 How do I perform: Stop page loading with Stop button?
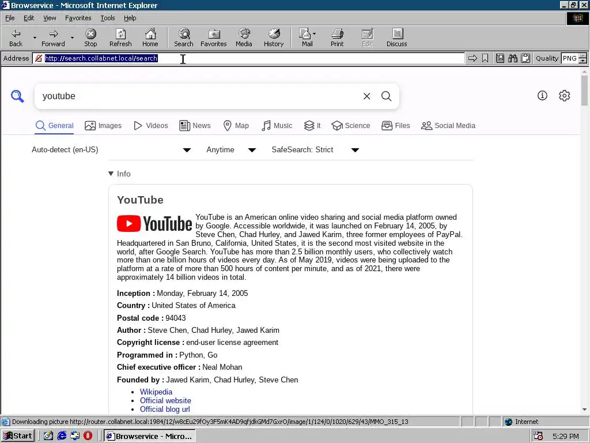[90, 37]
